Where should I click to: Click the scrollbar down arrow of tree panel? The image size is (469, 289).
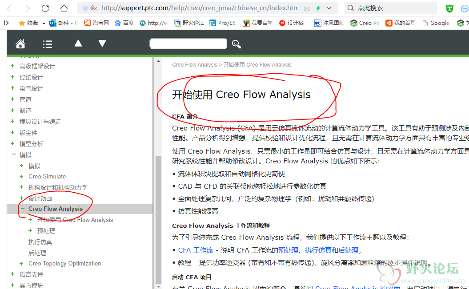[x=158, y=287]
